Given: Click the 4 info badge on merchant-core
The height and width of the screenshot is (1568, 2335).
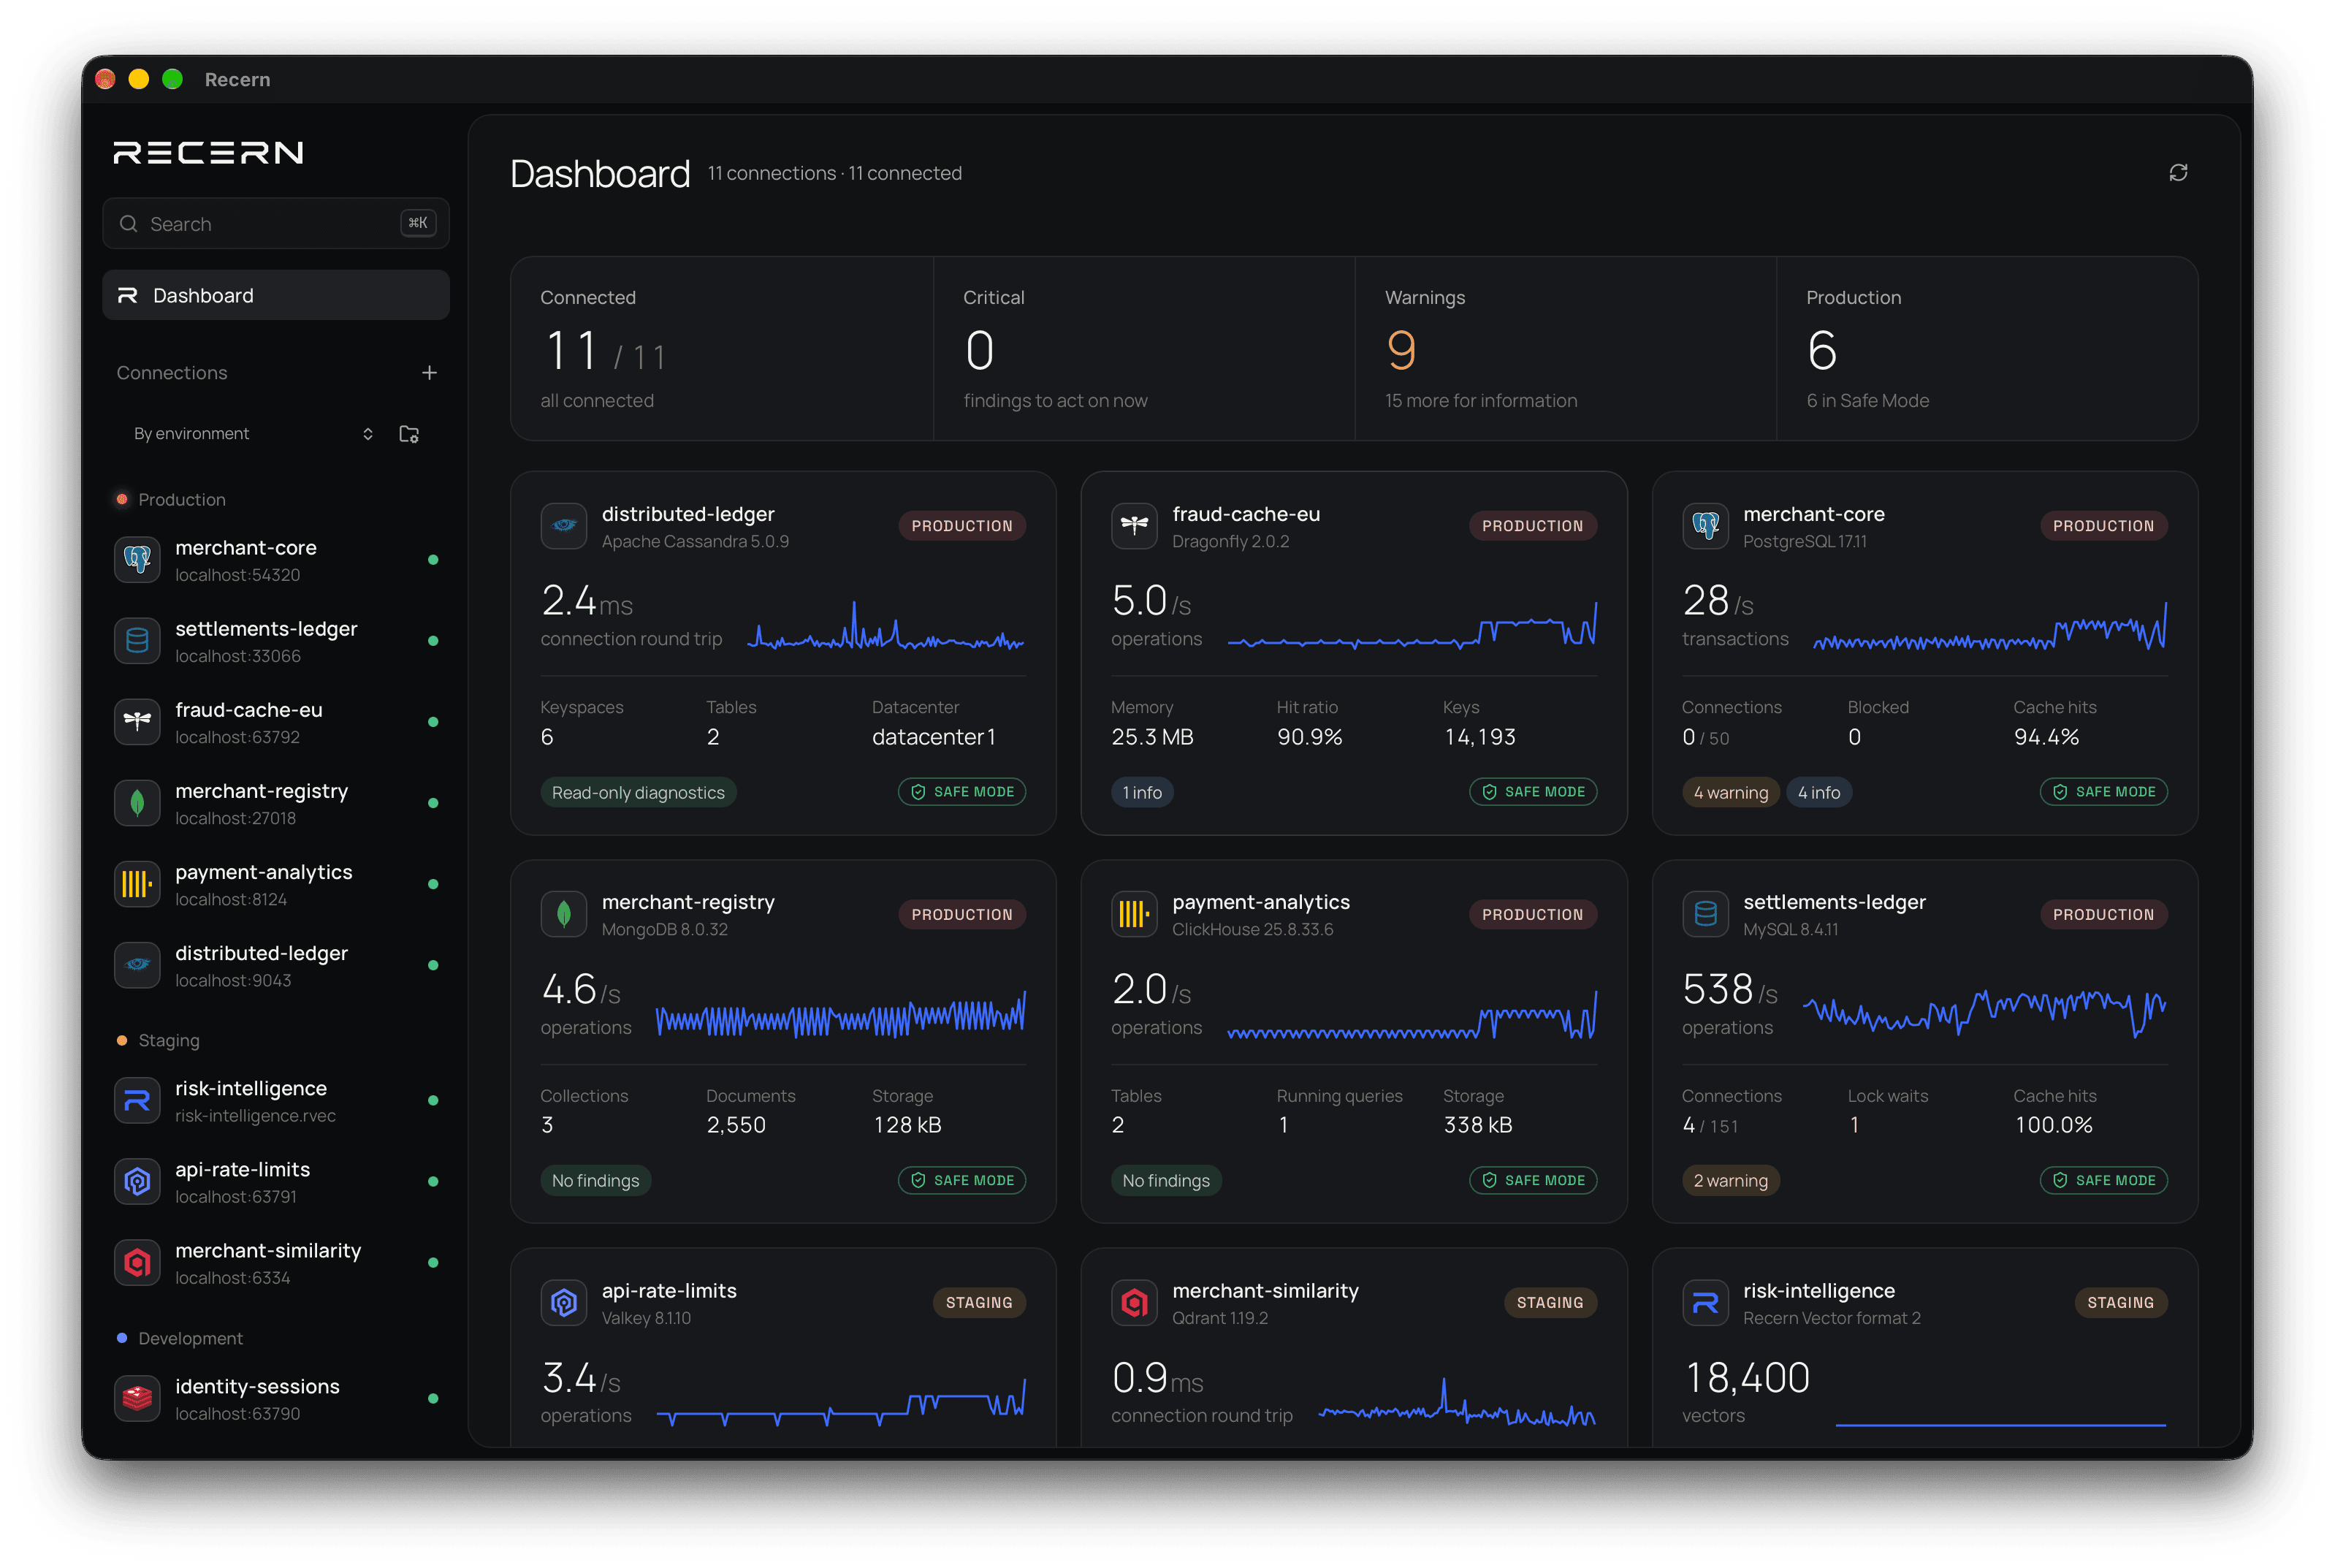Looking at the screenshot, I should point(1818,793).
